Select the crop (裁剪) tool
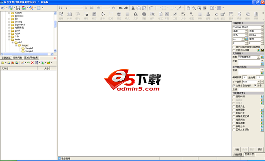 coord(94,15)
